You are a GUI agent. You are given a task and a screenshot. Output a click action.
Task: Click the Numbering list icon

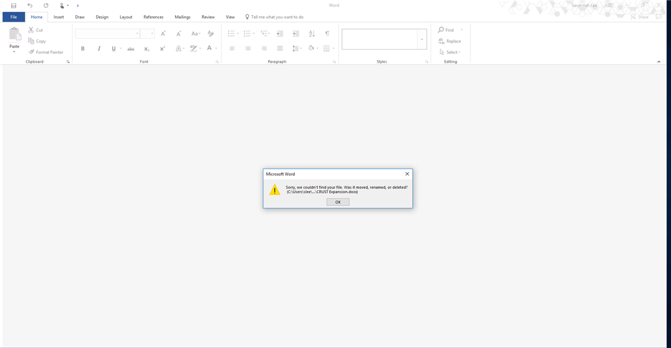pyautogui.click(x=247, y=33)
